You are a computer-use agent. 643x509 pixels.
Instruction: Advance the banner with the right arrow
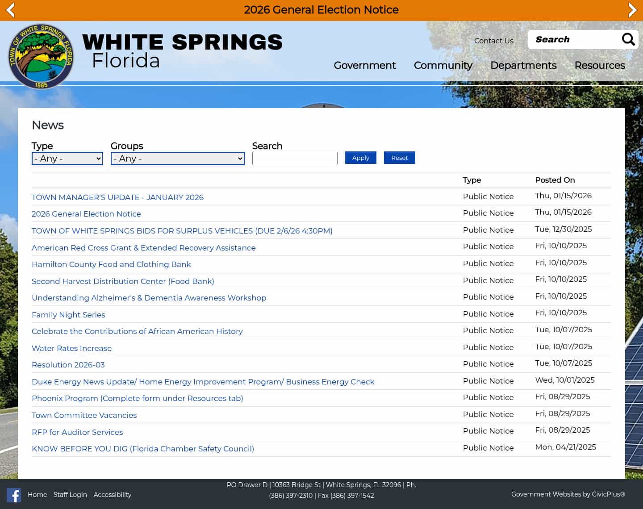click(x=633, y=10)
